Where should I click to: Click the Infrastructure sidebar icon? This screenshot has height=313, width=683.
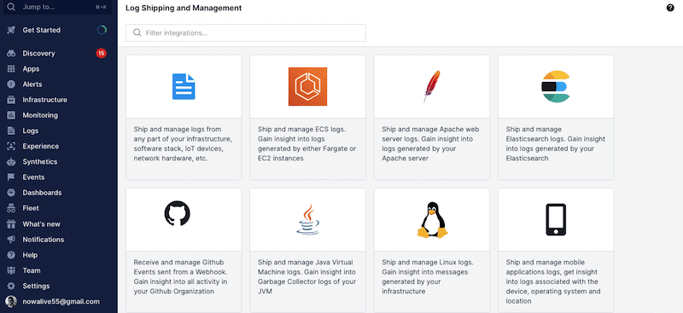tap(11, 100)
